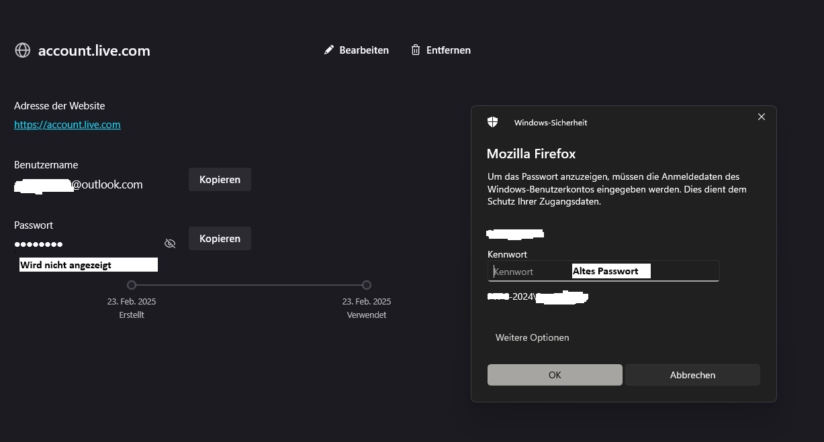Image resolution: width=824 pixels, height=442 pixels.
Task: Click the hidden password dots
Action: (x=38, y=244)
